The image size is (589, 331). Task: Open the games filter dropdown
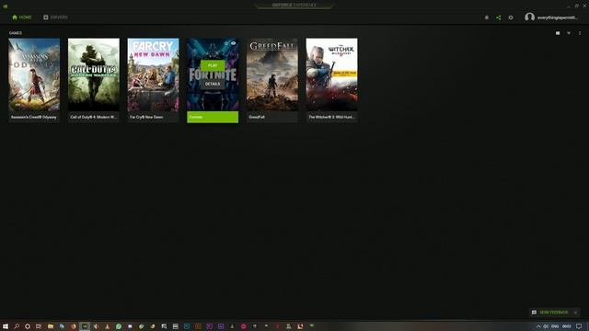tap(569, 33)
